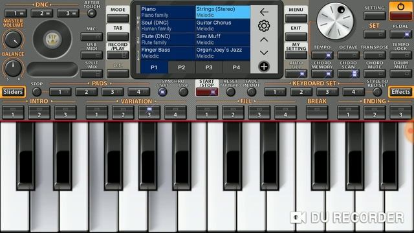Select the Piano sound
Viewport: 414px width, 233px height.
point(168,12)
